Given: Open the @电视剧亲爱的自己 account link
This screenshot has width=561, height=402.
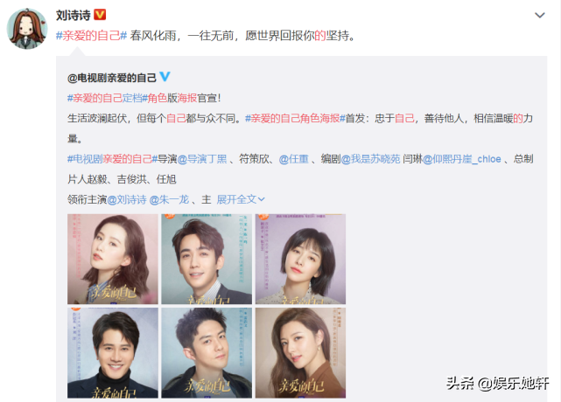Looking at the screenshot, I should point(112,78).
